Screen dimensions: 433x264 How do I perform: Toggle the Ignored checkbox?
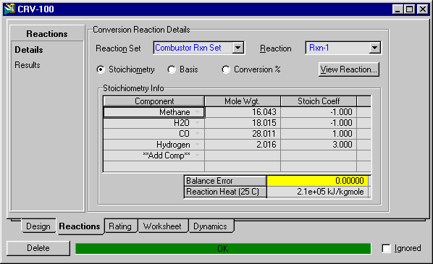(x=386, y=248)
